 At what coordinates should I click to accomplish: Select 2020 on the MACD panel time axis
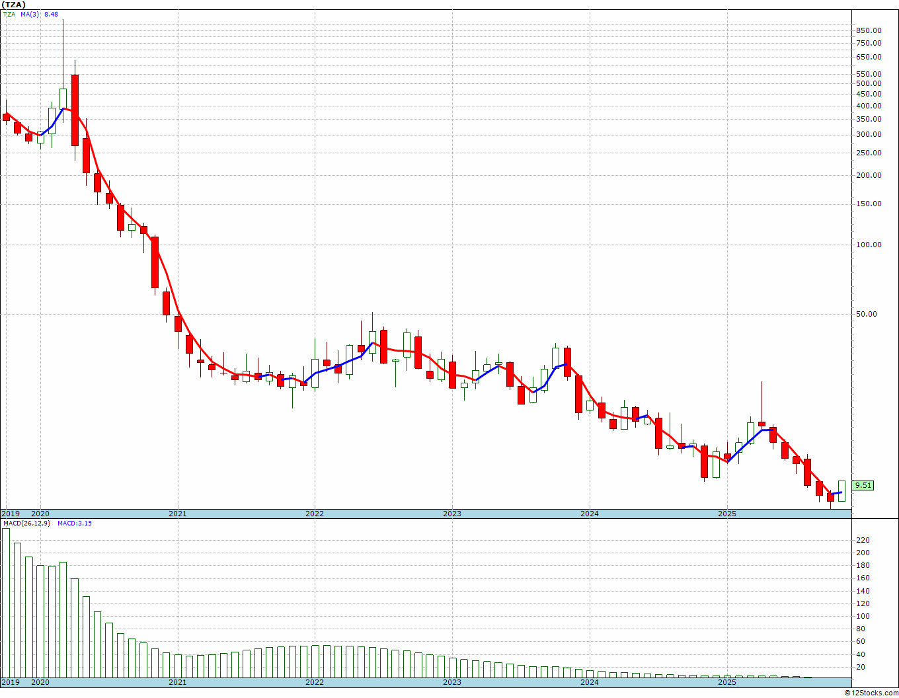coord(40,682)
